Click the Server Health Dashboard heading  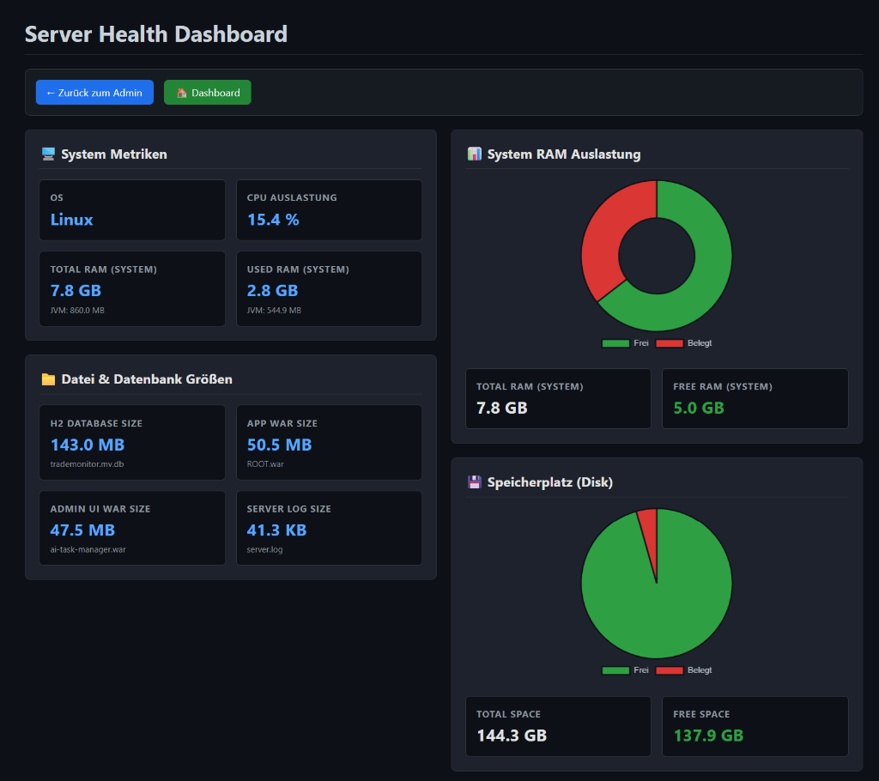tap(156, 34)
